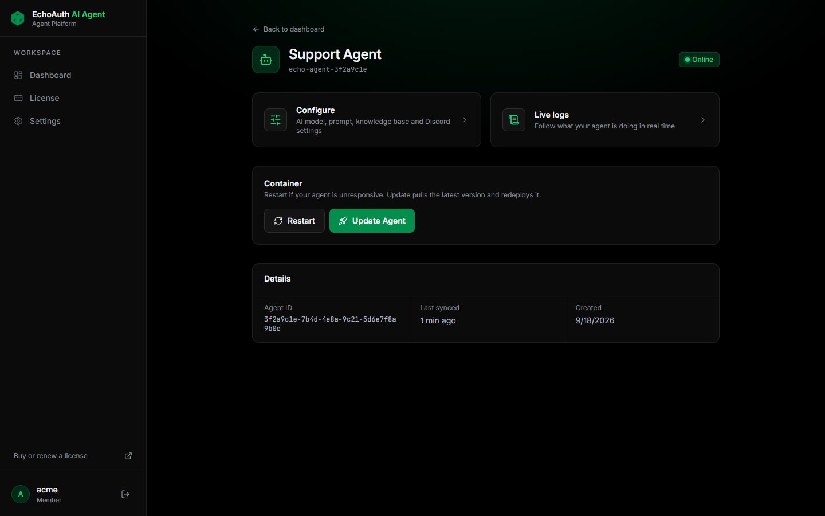Click the Container section title
Viewport: 825px width, 516px height.
click(283, 183)
